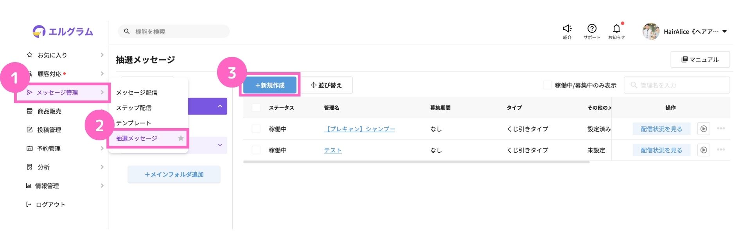Check the 稼働中/募集中のみ表示 checkbox
Viewport: 751px width, 250px height.
coord(547,85)
